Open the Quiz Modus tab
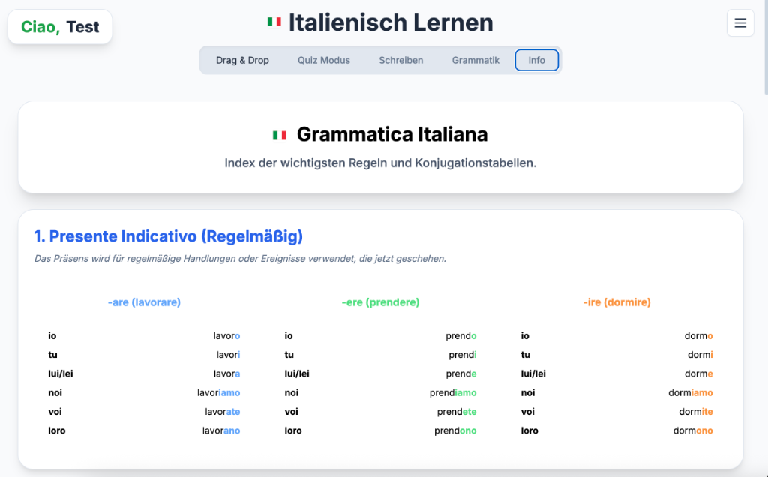 click(324, 60)
